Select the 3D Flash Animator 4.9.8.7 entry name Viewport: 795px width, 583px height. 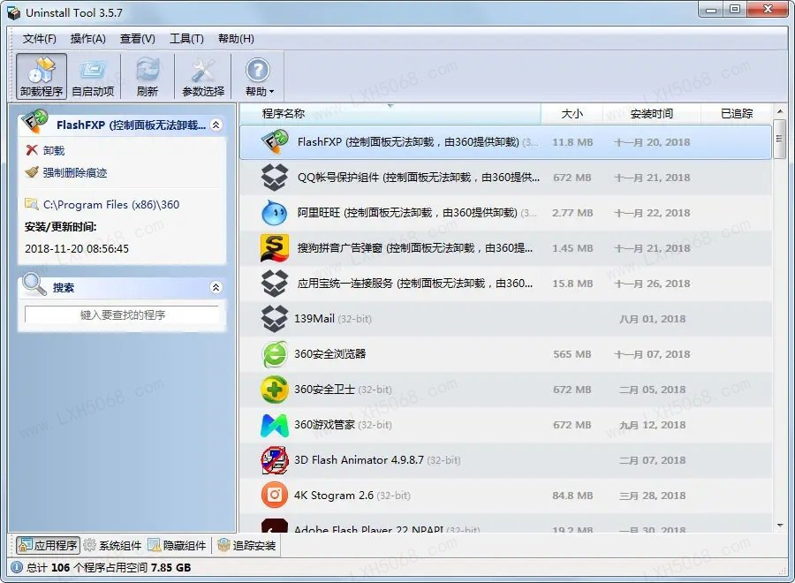(x=359, y=460)
